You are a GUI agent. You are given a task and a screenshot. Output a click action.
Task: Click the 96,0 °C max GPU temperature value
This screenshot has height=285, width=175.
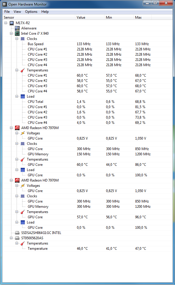140,217
